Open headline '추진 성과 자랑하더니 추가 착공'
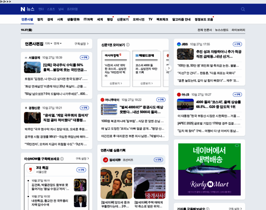 pos(219,54)
